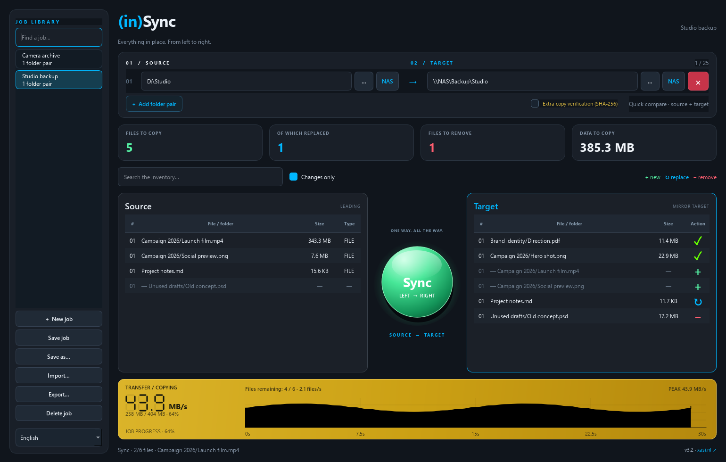726x462 pixels.
Task: Open Quick compare source + target dropdown
Action: click(x=668, y=104)
